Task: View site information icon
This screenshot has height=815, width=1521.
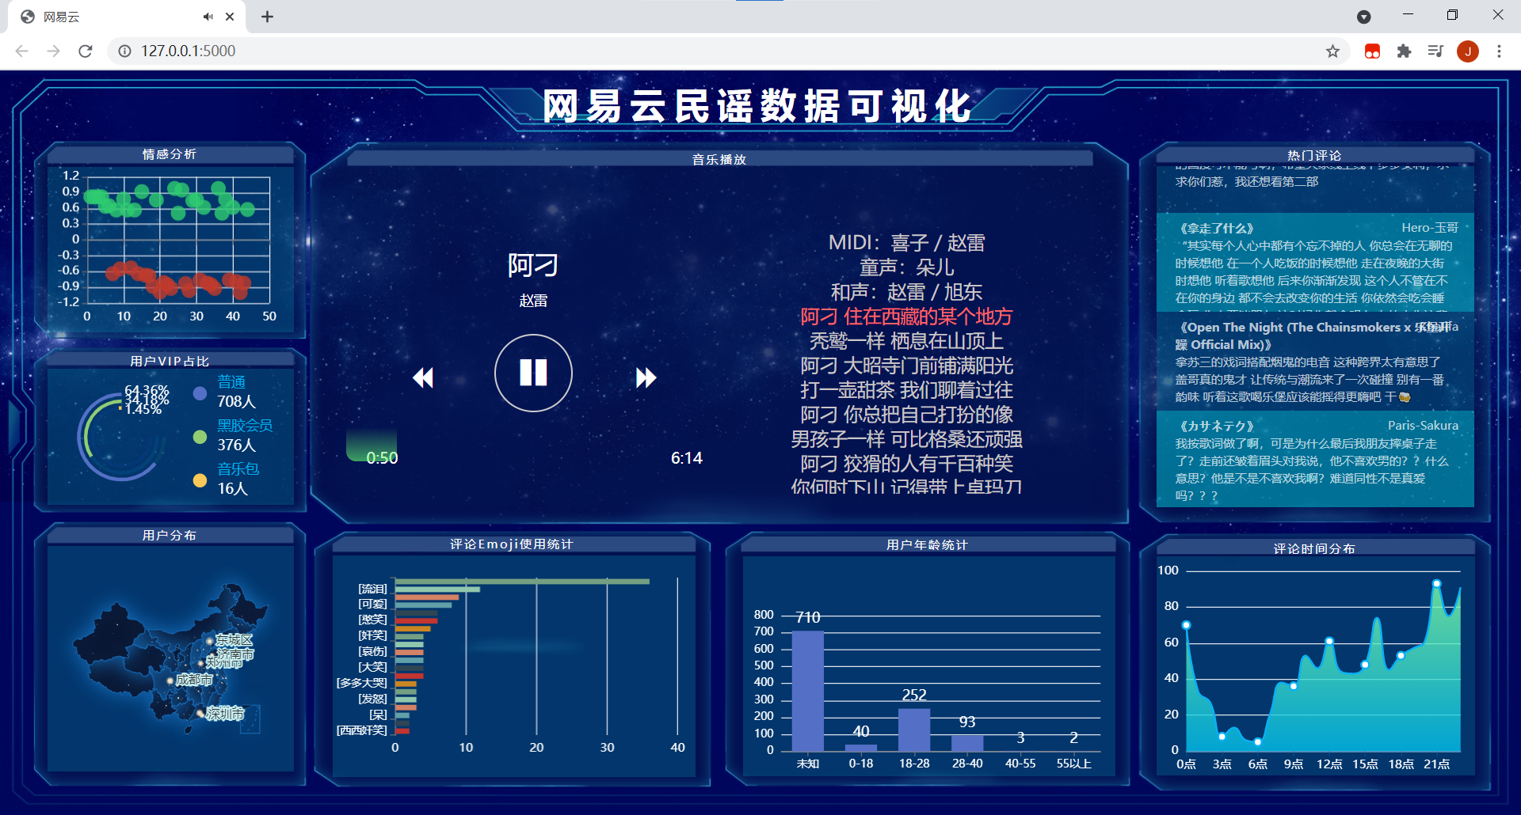Action: [x=124, y=51]
